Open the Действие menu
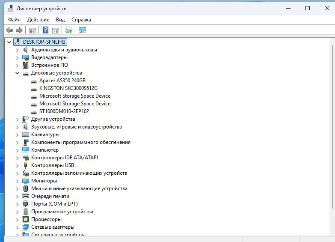The image size is (335, 242). pos(38,20)
